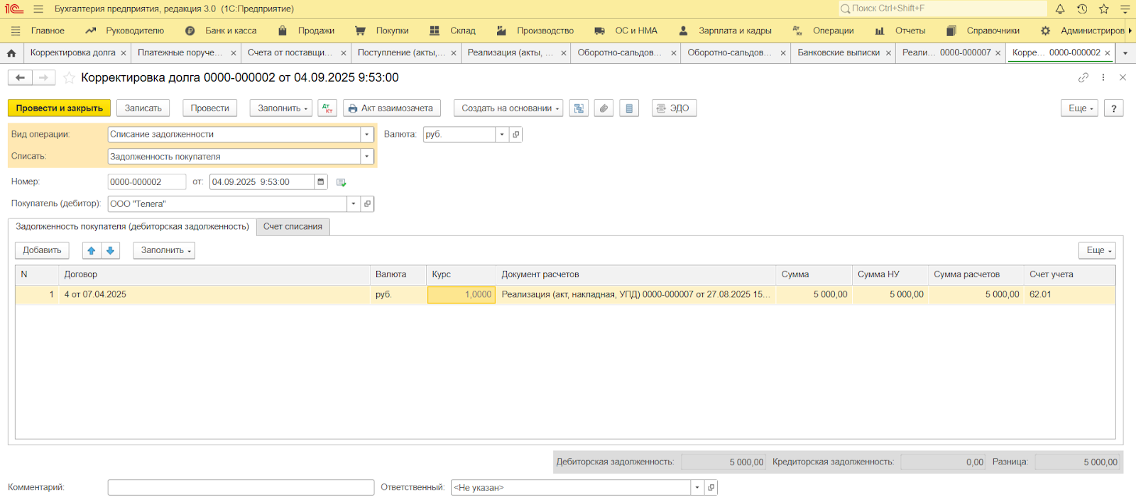This screenshot has width=1136, height=502.
Task: Move the row down with the blue arrow
Action: point(110,250)
